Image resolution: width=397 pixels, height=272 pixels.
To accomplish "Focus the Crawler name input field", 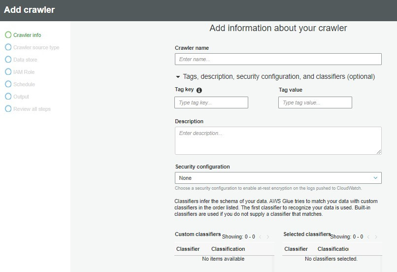I will (278, 59).
